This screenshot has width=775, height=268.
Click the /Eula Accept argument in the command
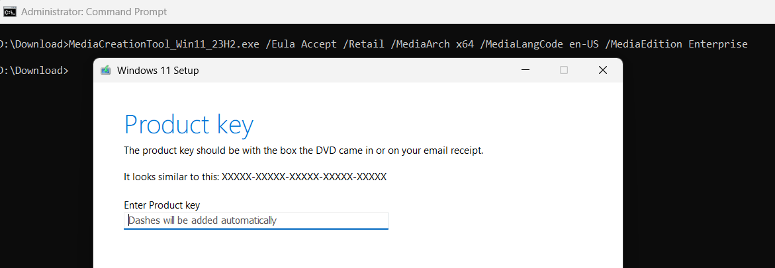click(x=300, y=44)
